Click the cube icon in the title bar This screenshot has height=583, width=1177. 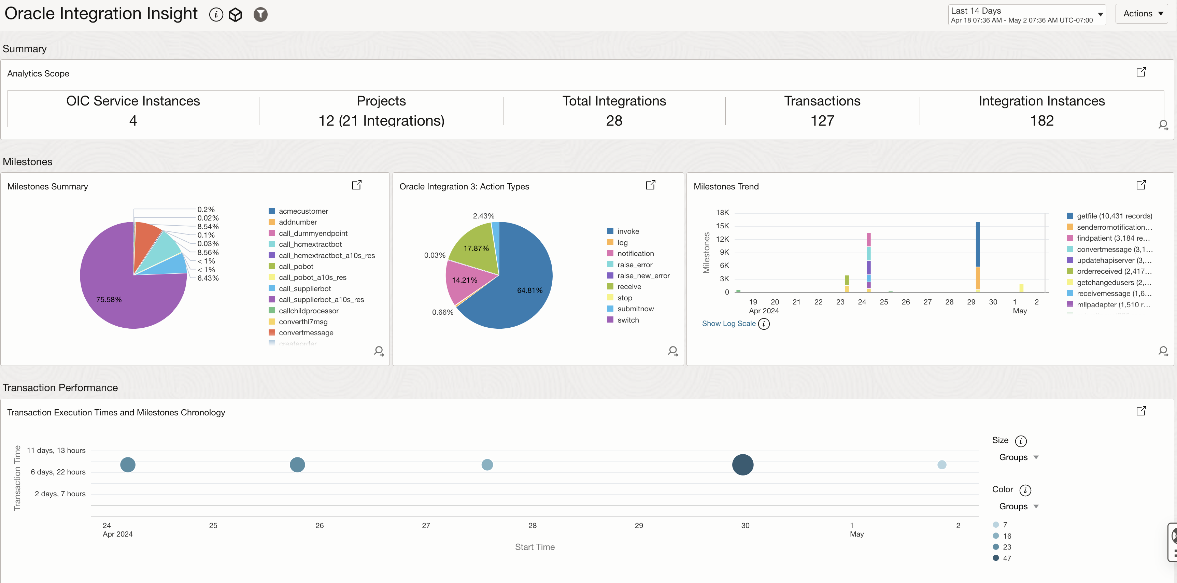point(235,15)
